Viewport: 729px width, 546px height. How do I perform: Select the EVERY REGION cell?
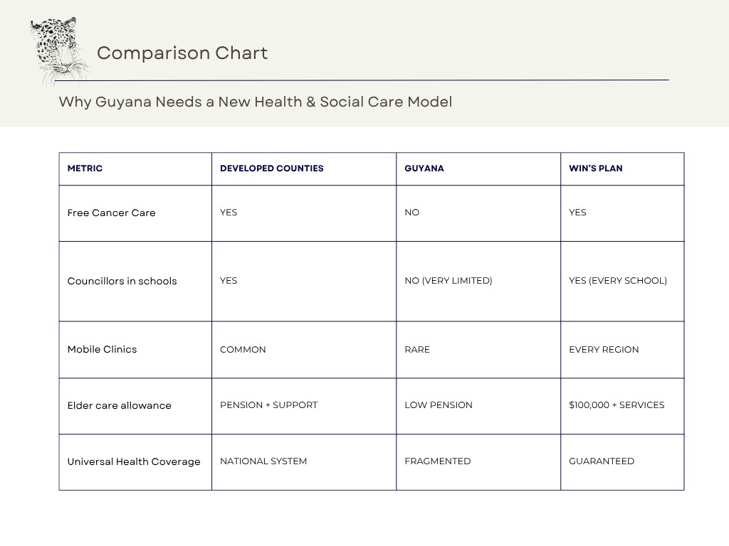tap(604, 350)
